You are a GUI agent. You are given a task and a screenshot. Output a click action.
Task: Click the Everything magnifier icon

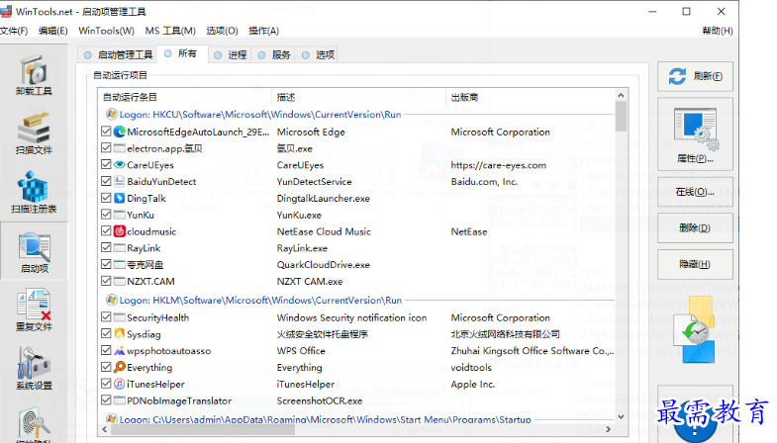(120, 367)
